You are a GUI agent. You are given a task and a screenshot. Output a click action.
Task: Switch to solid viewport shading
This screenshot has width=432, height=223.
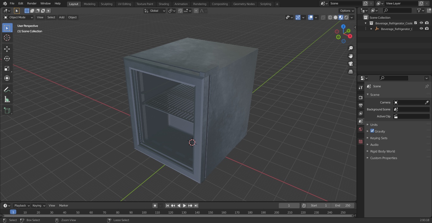point(336,17)
